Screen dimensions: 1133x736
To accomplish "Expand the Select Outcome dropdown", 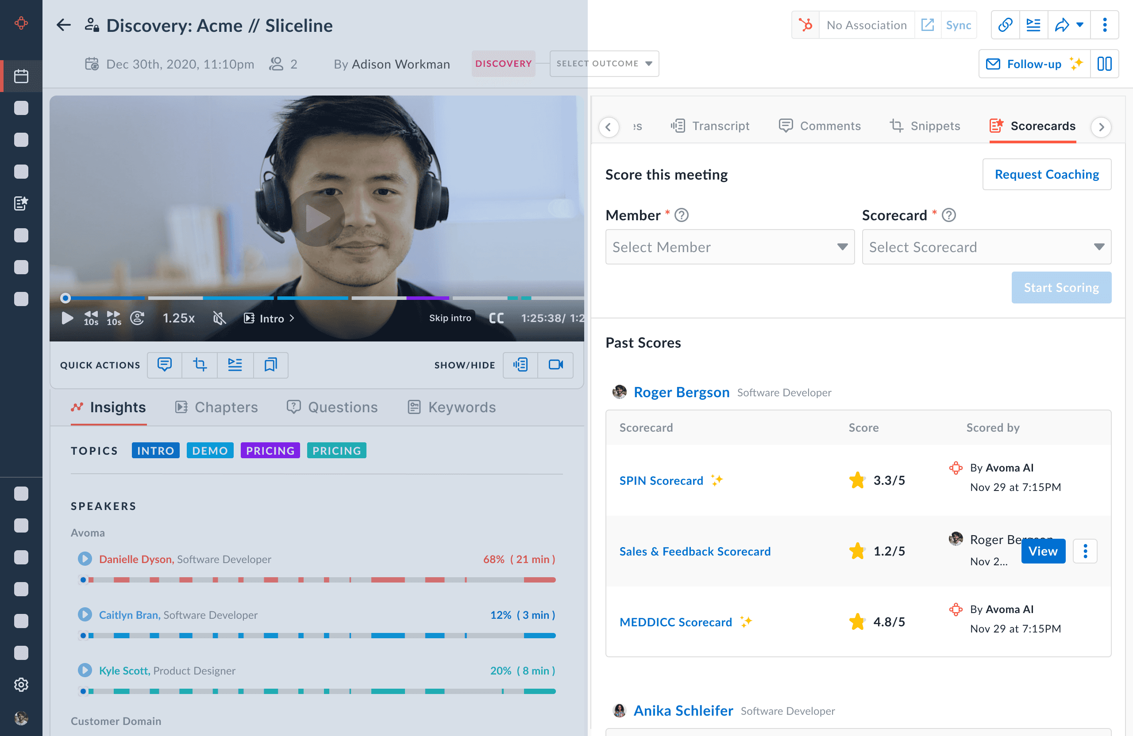I will coord(604,64).
